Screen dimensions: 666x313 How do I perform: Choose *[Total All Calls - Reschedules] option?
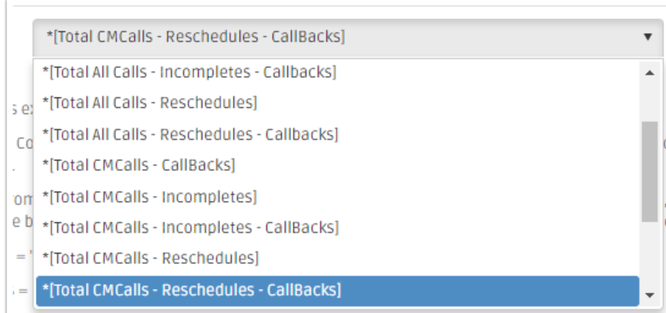(337, 103)
